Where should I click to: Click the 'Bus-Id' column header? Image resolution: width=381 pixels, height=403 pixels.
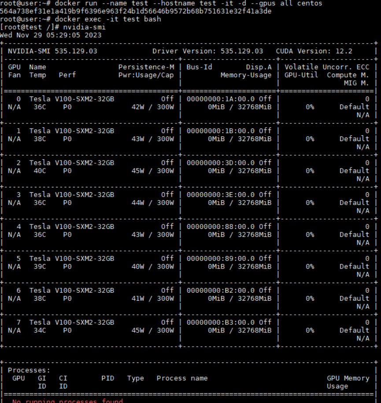point(199,67)
